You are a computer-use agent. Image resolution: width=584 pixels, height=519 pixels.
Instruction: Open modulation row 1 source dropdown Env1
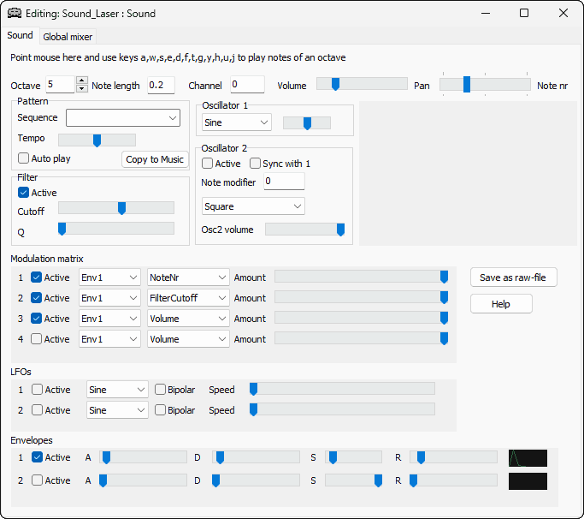pos(109,277)
